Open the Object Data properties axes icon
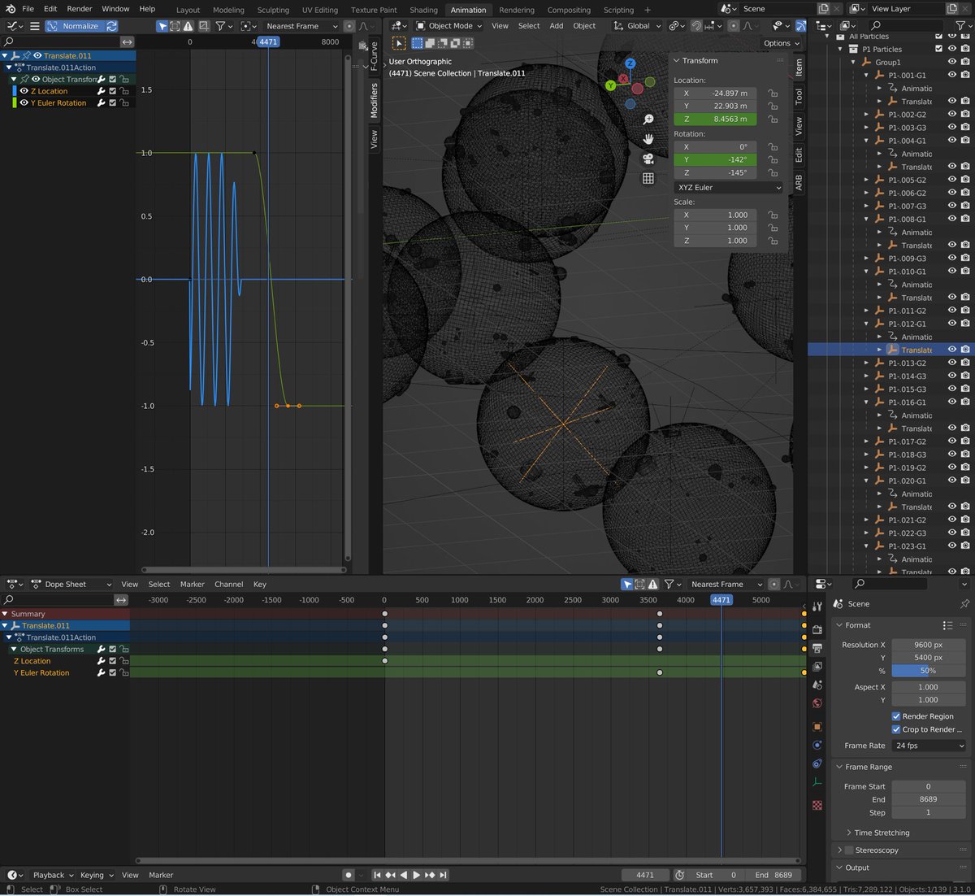Image resolution: width=975 pixels, height=896 pixels. (x=817, y=783)
